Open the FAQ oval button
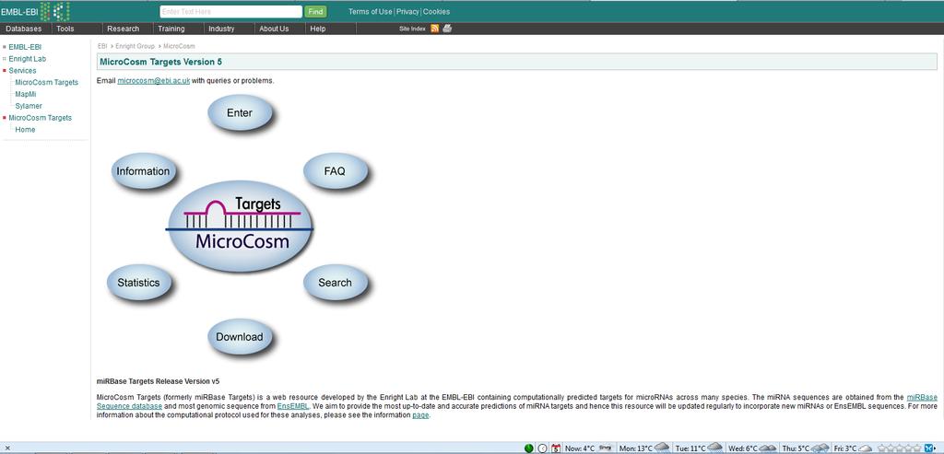The image size is (944, 454). click(x=336, y=170)
